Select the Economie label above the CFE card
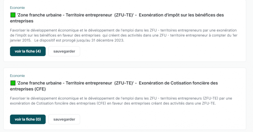The image size is (253, 132). pyautogui.click(x=17, y=76)
